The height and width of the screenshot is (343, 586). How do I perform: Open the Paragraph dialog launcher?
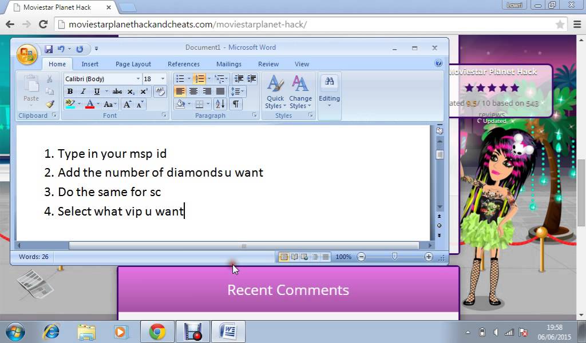click(255, 115)
